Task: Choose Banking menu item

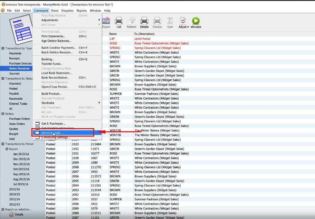Action: 67,59
